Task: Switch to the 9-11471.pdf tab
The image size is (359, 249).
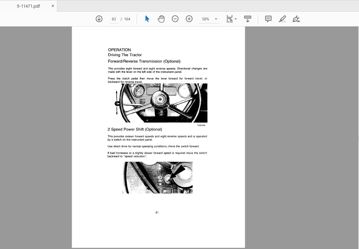Action: point(28,6)
